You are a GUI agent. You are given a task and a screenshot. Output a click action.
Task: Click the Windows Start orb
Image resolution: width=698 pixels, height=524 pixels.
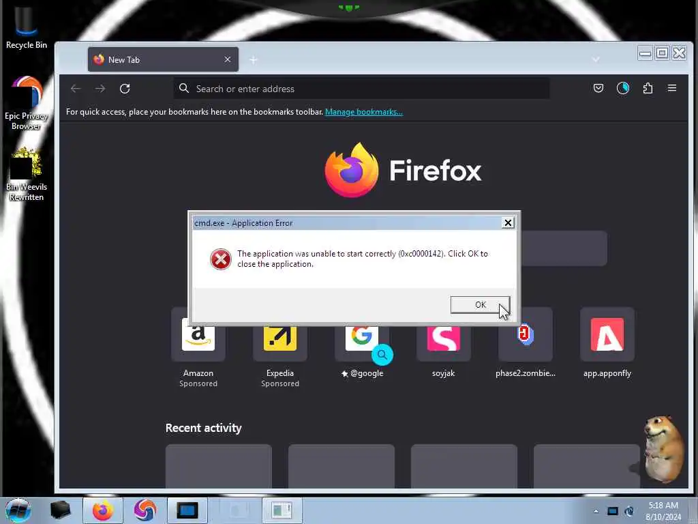pos(18,510)
